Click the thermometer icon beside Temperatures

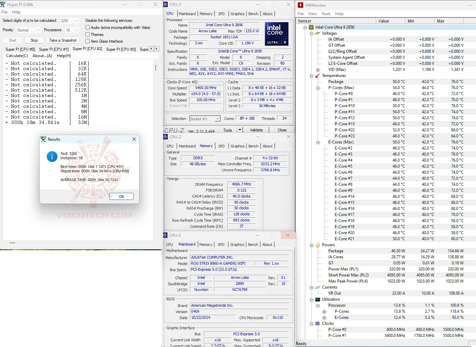(x=318, y=76)
